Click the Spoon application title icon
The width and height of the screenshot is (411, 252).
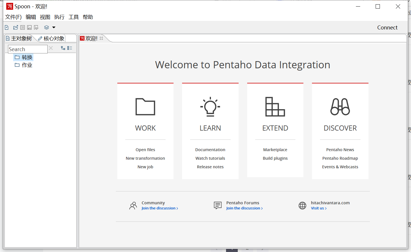(10, 6)
